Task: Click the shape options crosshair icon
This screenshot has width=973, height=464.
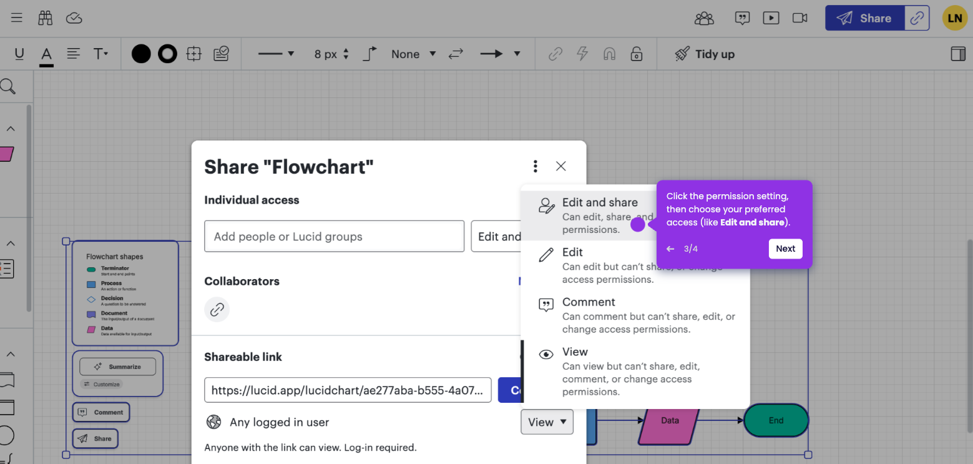Action: [194, 54]
